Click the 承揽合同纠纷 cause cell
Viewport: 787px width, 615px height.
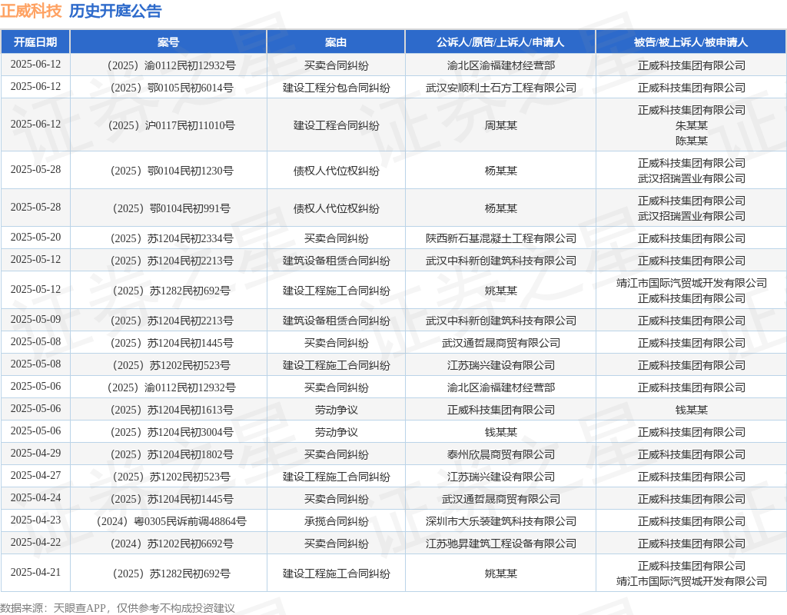337,522
